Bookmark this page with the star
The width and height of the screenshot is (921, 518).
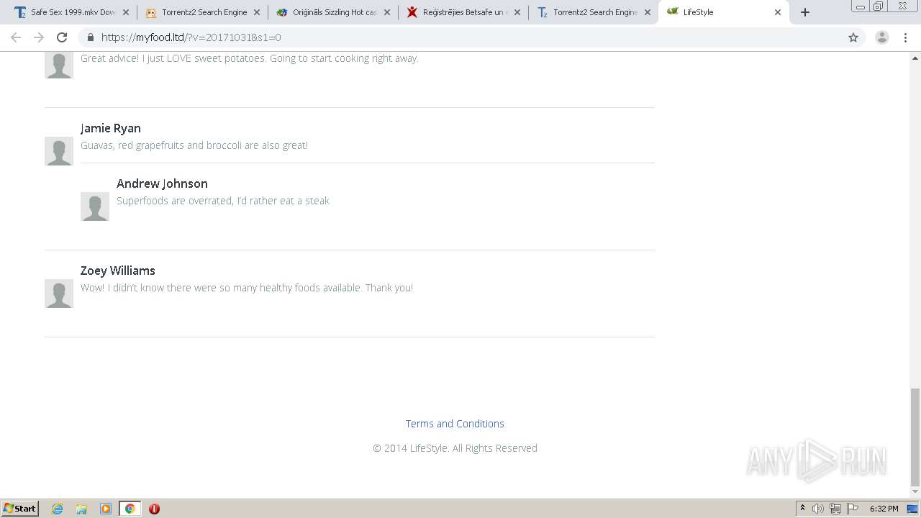click(853, 37)
